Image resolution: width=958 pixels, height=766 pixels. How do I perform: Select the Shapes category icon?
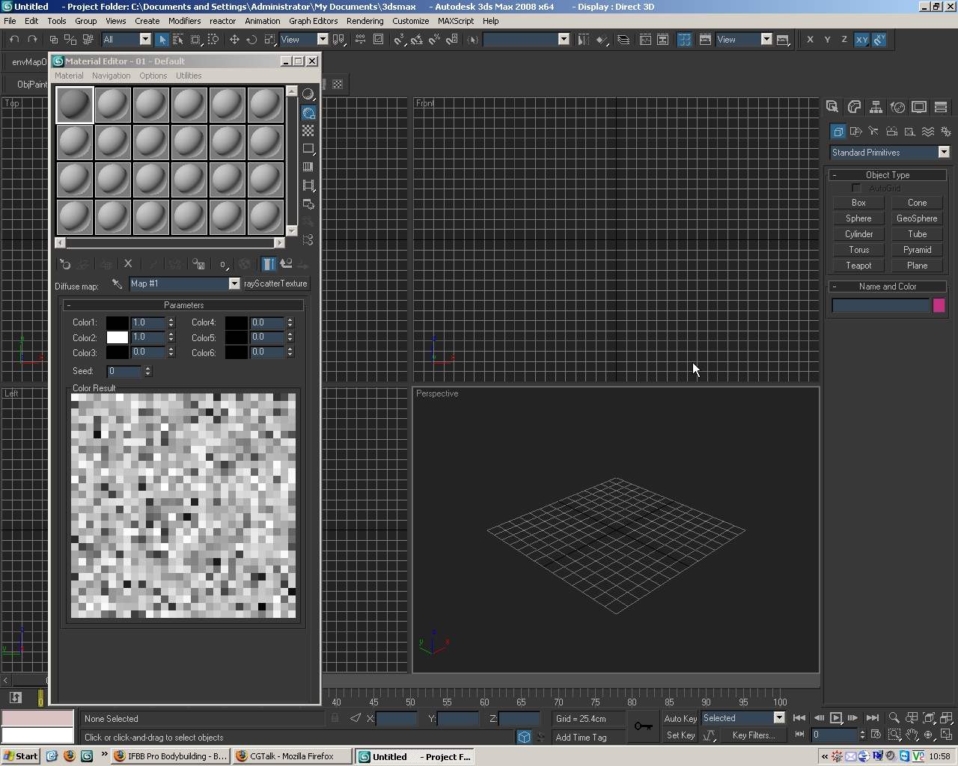pos(855,132)
